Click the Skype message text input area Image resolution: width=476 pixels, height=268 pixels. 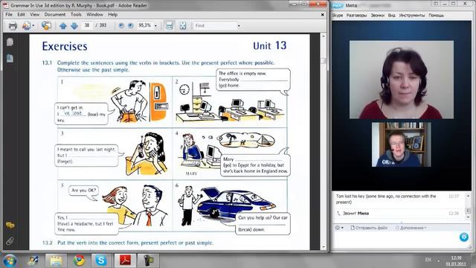pyautogui.click(x=395, y=240)
